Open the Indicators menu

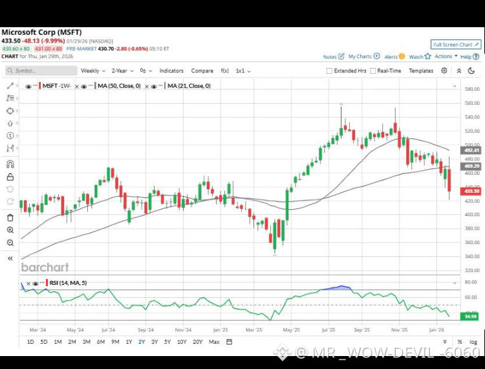point(171,71)
